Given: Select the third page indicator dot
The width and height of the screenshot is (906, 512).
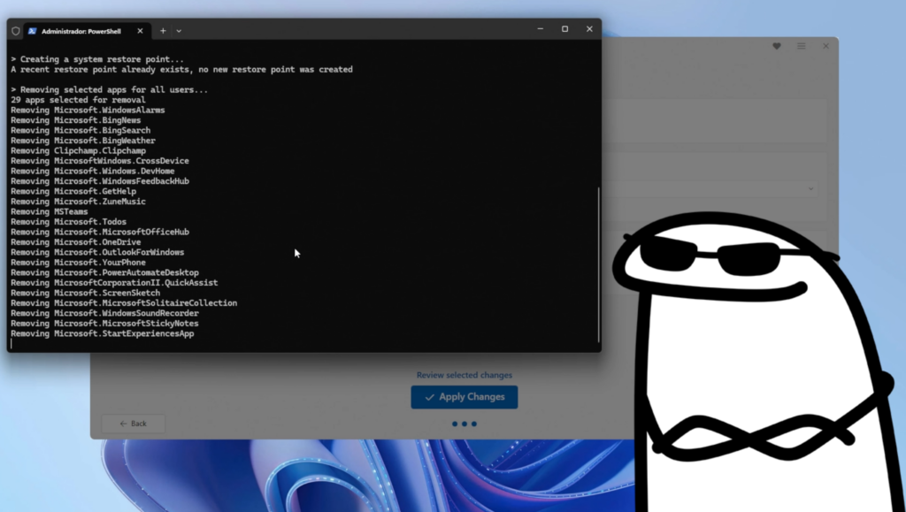Looking at the screenshot, I should [474, 424].
